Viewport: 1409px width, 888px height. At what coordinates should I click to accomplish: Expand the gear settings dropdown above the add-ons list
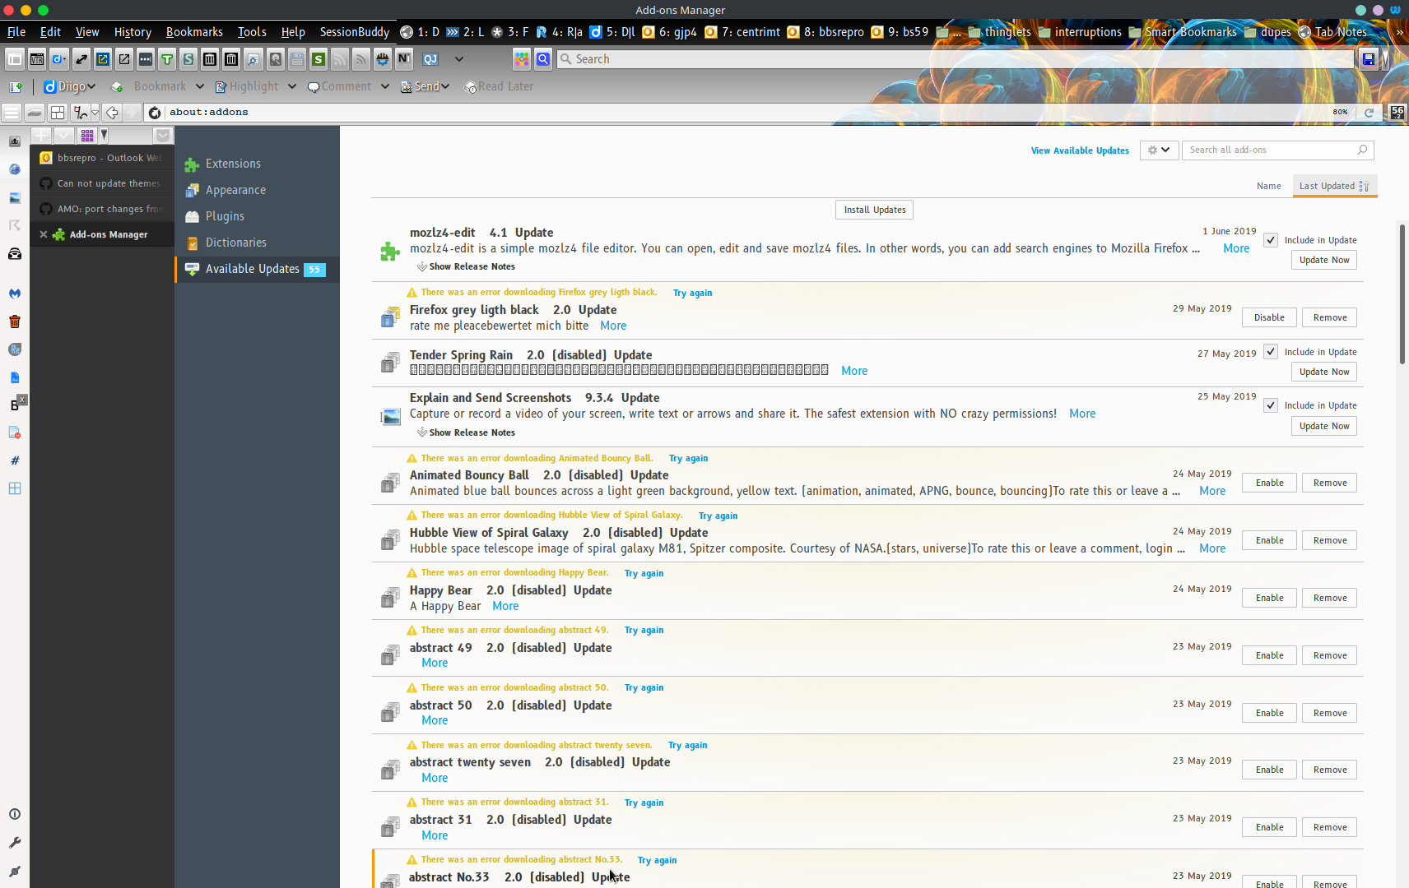tap(1158, 150)
